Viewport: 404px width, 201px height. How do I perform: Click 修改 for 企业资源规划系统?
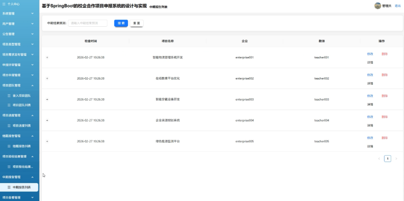pos(370,117)
